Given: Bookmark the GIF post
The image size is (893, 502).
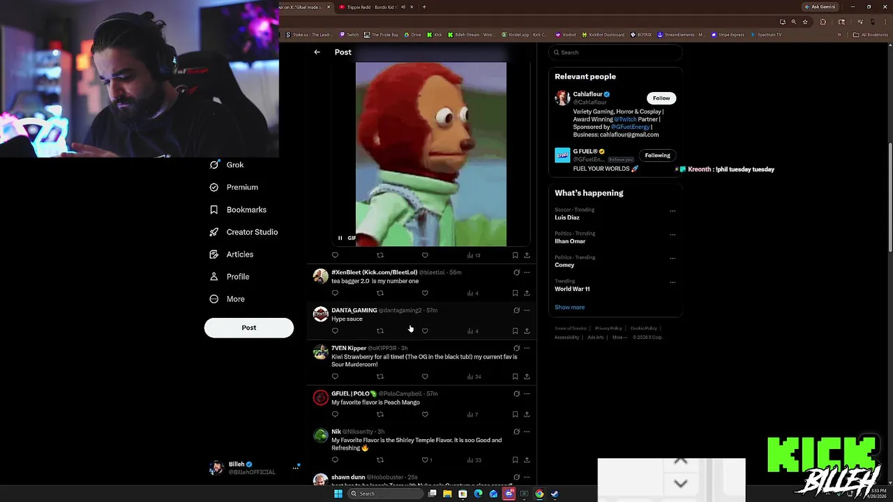Looking at the screenshot, I should (x=515, y=255).
